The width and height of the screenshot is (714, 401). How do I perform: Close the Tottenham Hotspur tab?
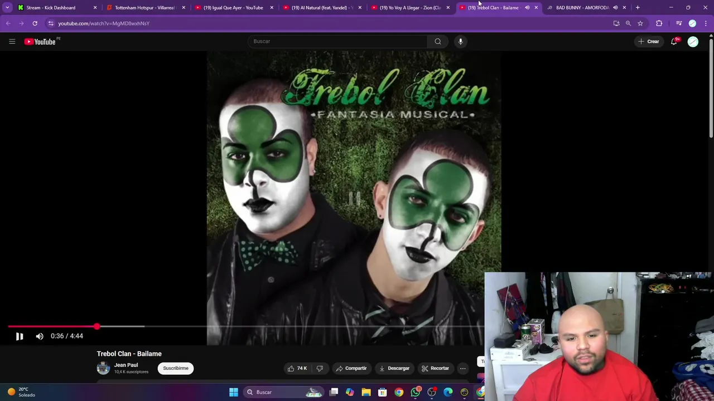point(184,7)
